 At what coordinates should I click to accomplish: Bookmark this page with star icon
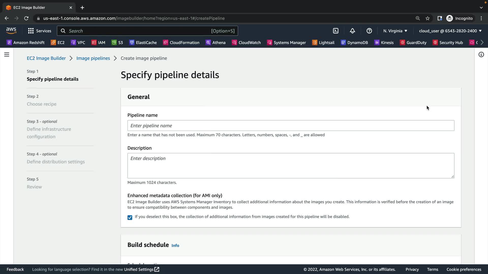click(x=428, y=18)
